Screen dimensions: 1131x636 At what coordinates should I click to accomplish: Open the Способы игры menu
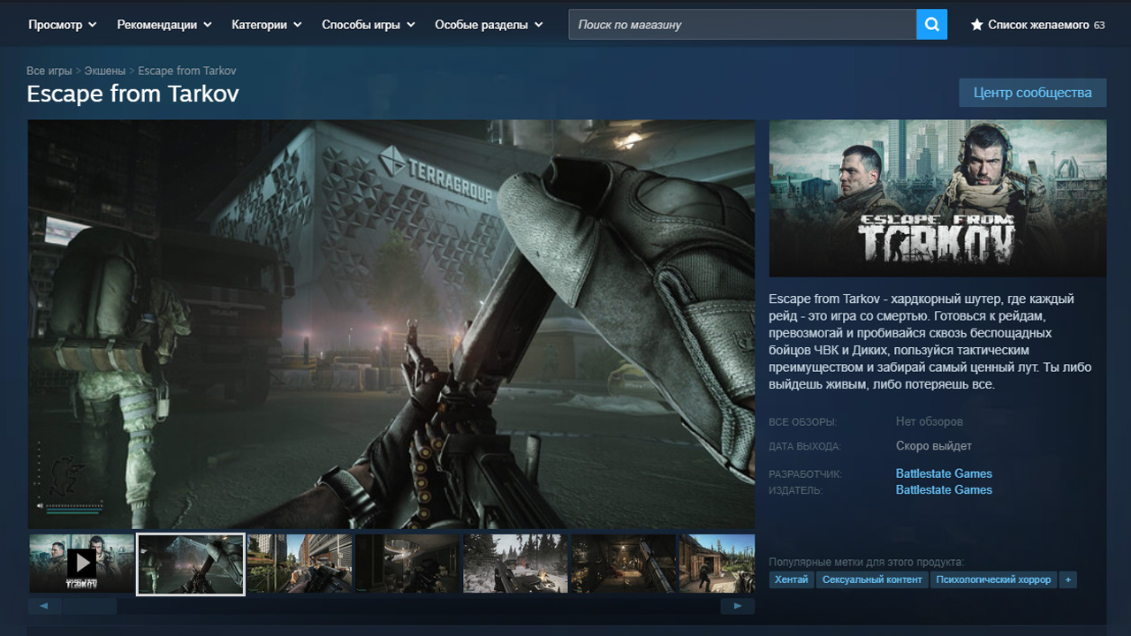point(368,25)
